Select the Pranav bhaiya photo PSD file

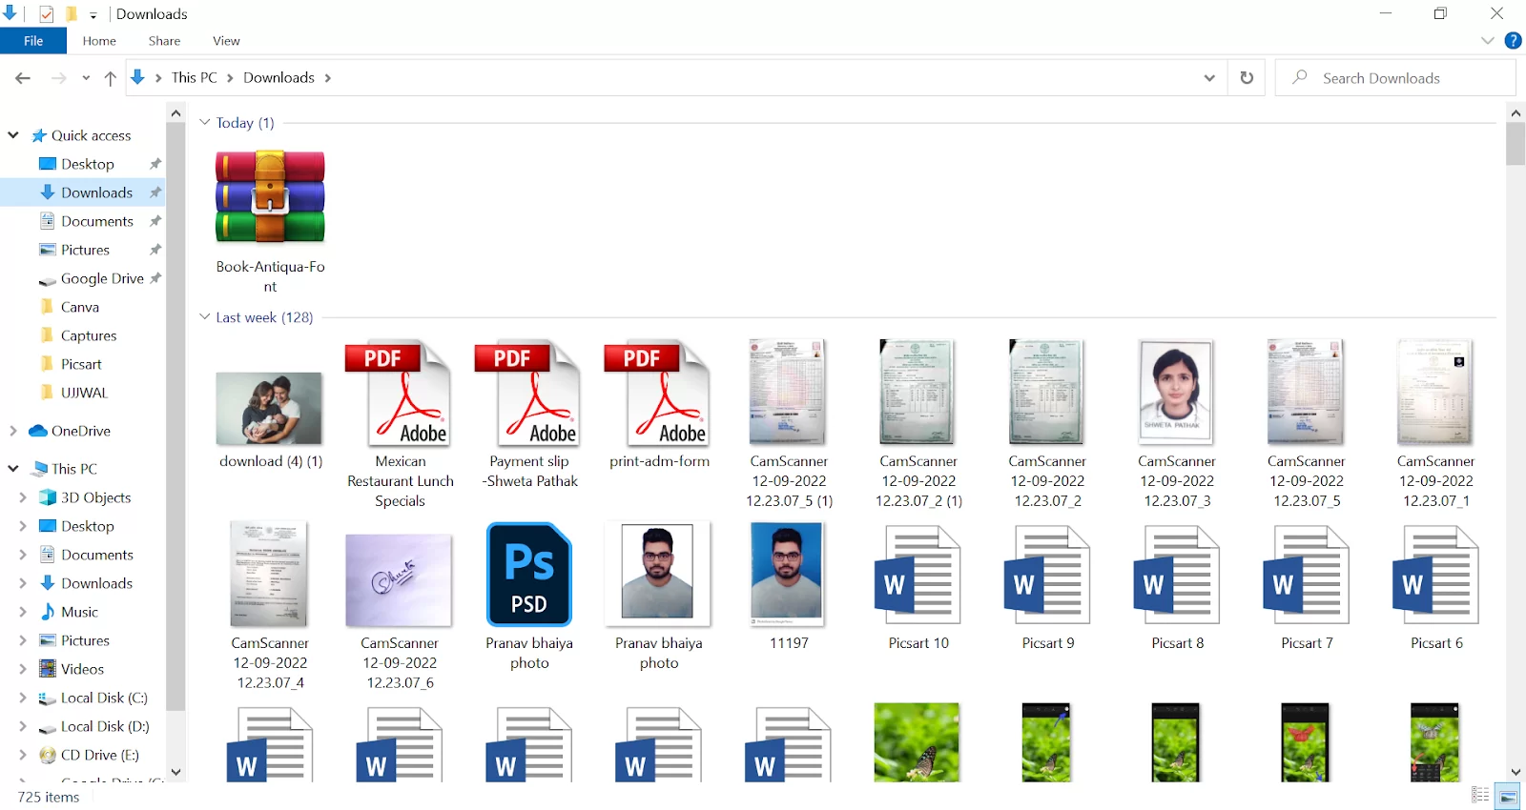pos(529,574)
